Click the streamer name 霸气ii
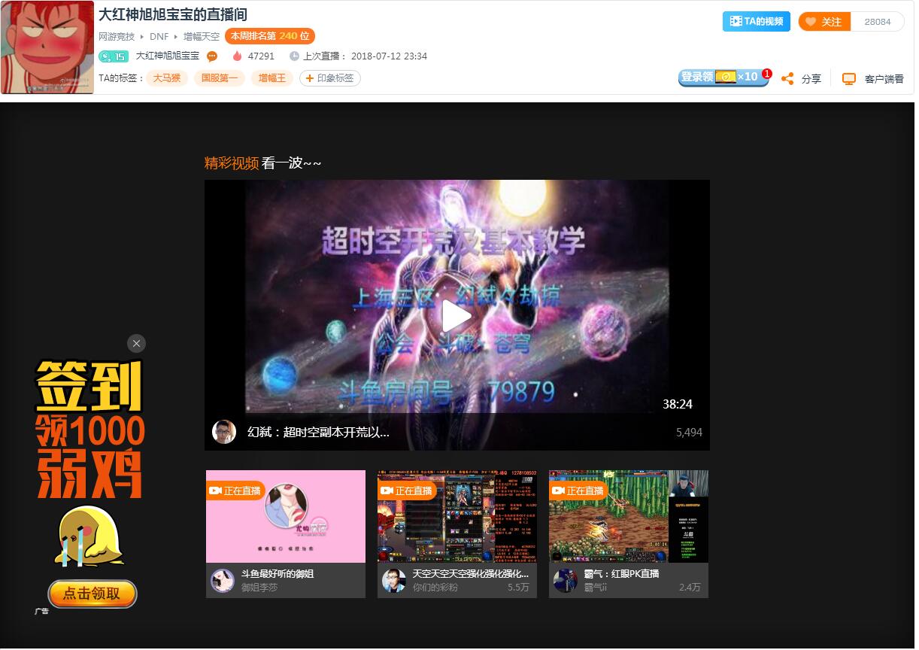Image resolution: width=919 pixels, height=650 pixels. (596, 588)
